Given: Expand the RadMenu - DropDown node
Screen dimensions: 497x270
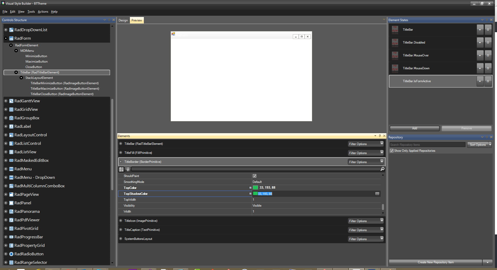Looking at the screenshot, I should [6, 178].
